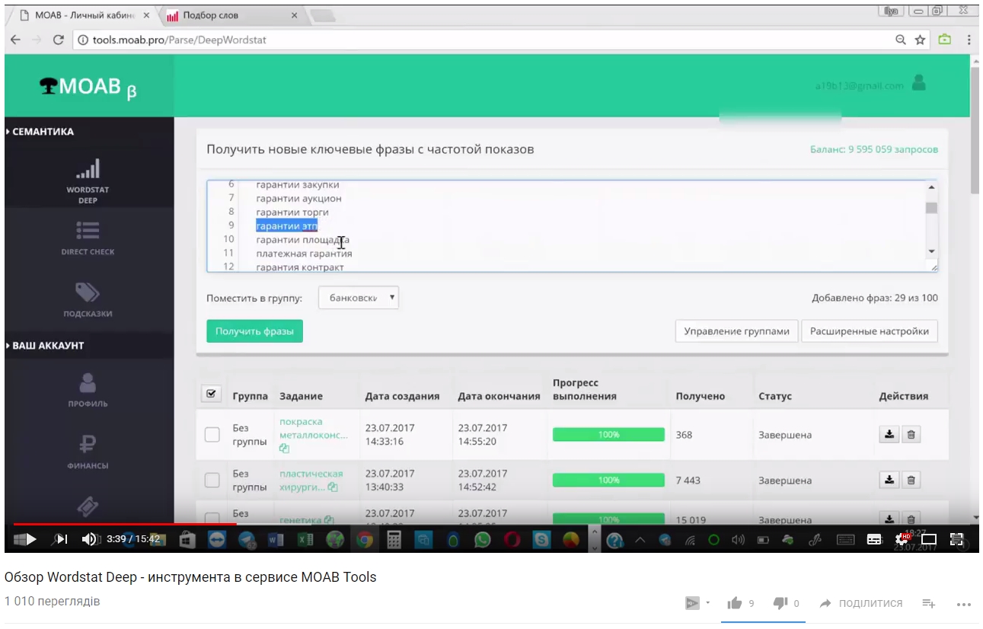Click the Статус column header

click(775, 396)
